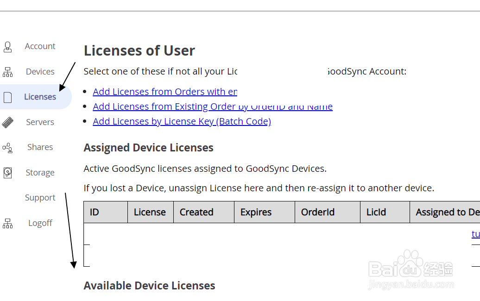Click the Expires column header
The width and height of the screenshot is (480, 301).
(256, 212)
